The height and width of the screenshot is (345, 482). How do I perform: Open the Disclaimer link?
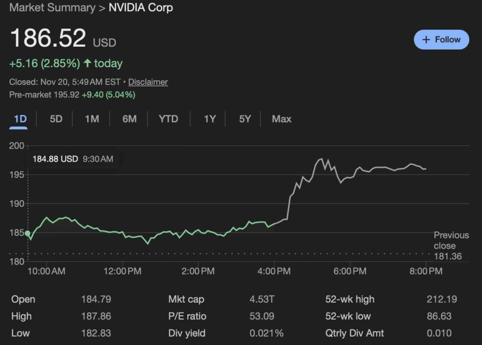pyautogui.click(x=147, y=82)
